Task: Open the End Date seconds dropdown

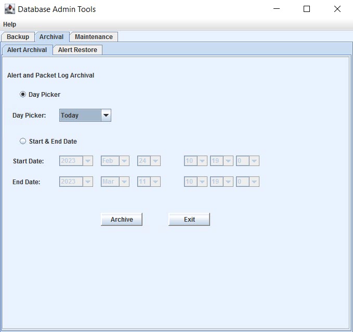Action: tap(247, 182)
